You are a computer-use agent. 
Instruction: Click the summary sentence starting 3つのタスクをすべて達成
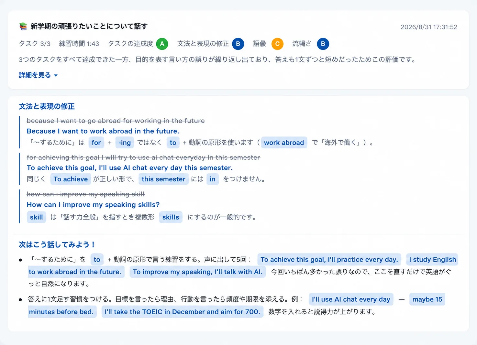click(218, 59)
